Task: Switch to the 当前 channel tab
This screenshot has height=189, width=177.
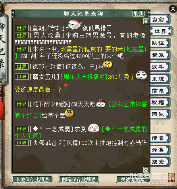Action: (x=160, y=19)
